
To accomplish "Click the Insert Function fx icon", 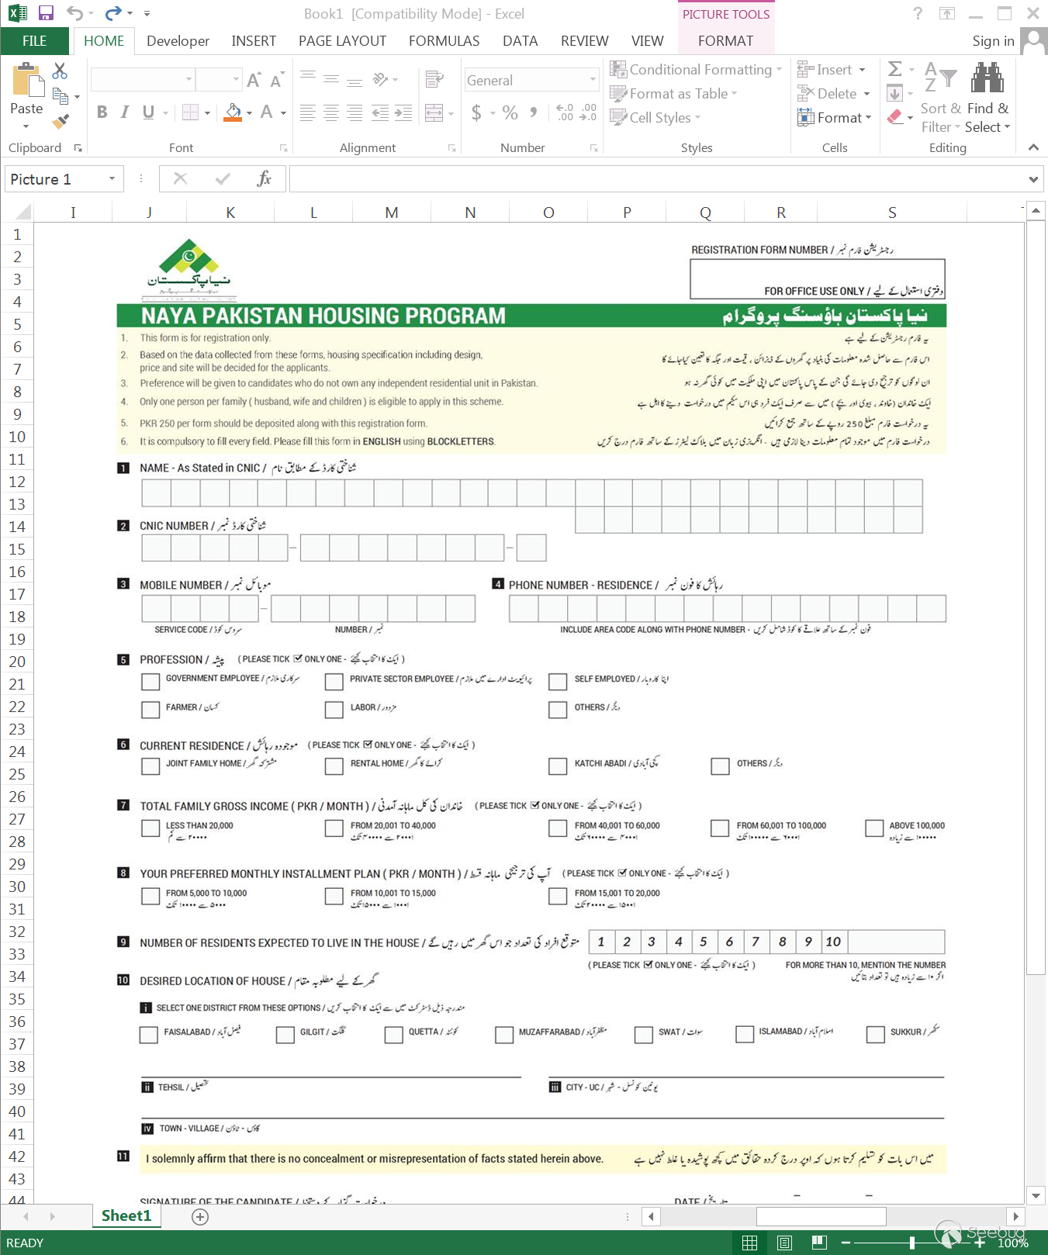I will click(264, 179).
